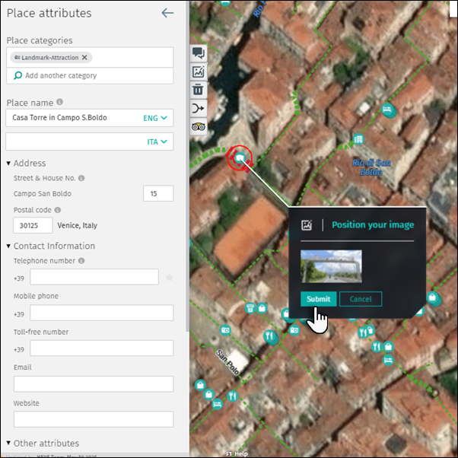
Task: Click the house number field showing 15
Action: [x=158, y=193]
